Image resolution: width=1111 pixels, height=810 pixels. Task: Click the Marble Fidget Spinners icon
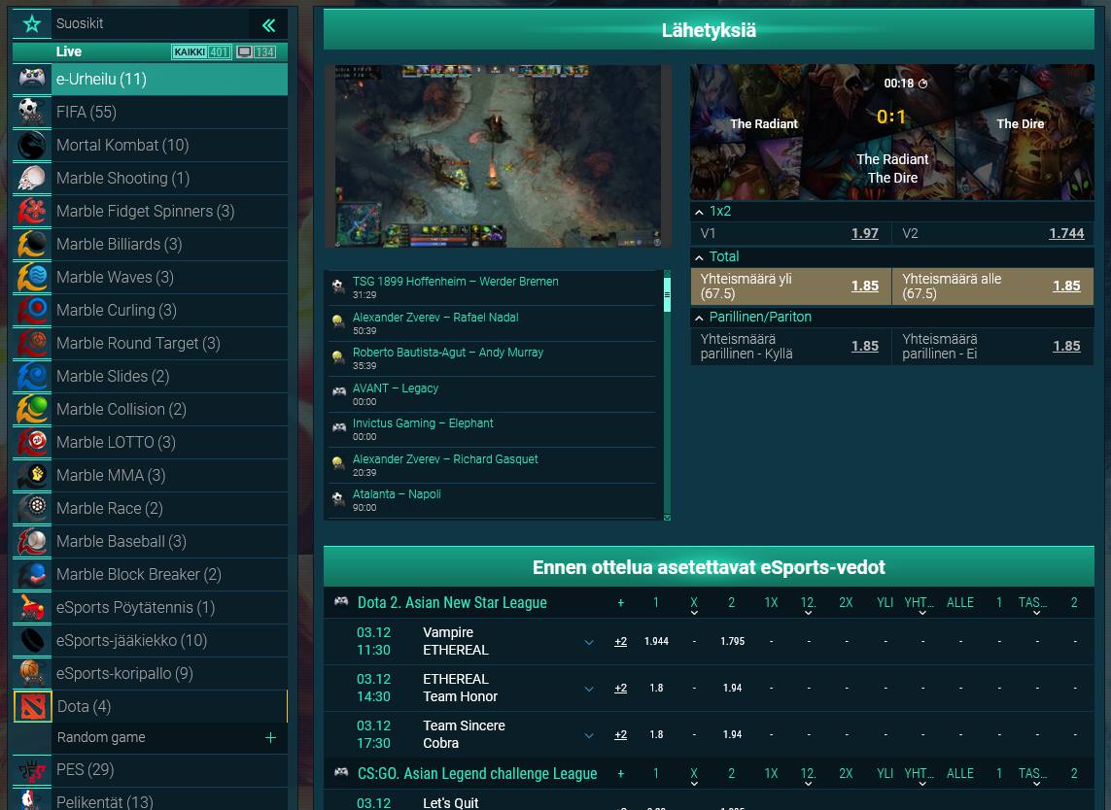[x=32, y=211]
